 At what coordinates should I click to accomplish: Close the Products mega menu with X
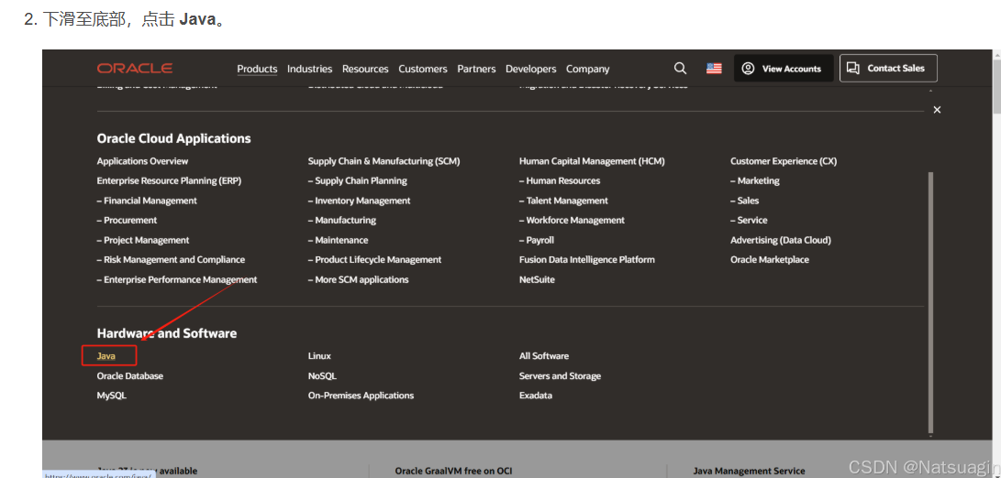pos(937,110)
